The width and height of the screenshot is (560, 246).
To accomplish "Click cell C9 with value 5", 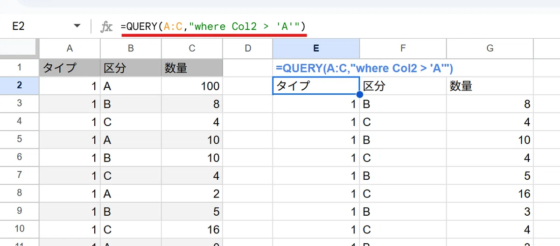I will [x=192, y=211].
